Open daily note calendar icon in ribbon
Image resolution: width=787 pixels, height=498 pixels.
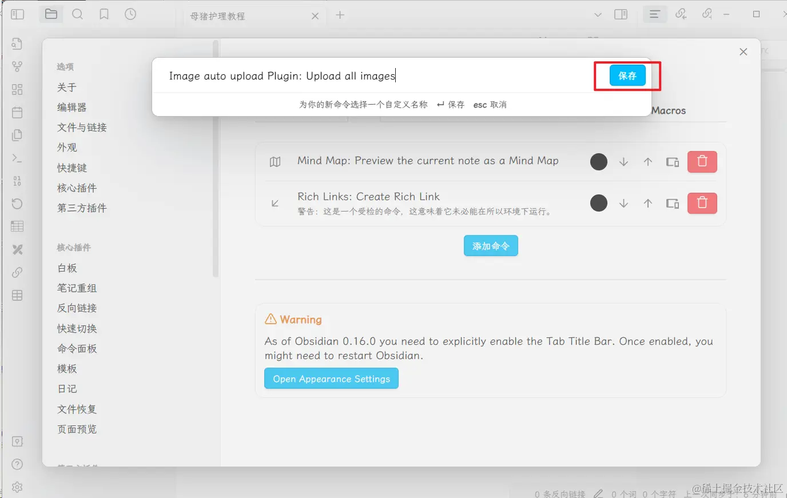click(x=17, y=113)
